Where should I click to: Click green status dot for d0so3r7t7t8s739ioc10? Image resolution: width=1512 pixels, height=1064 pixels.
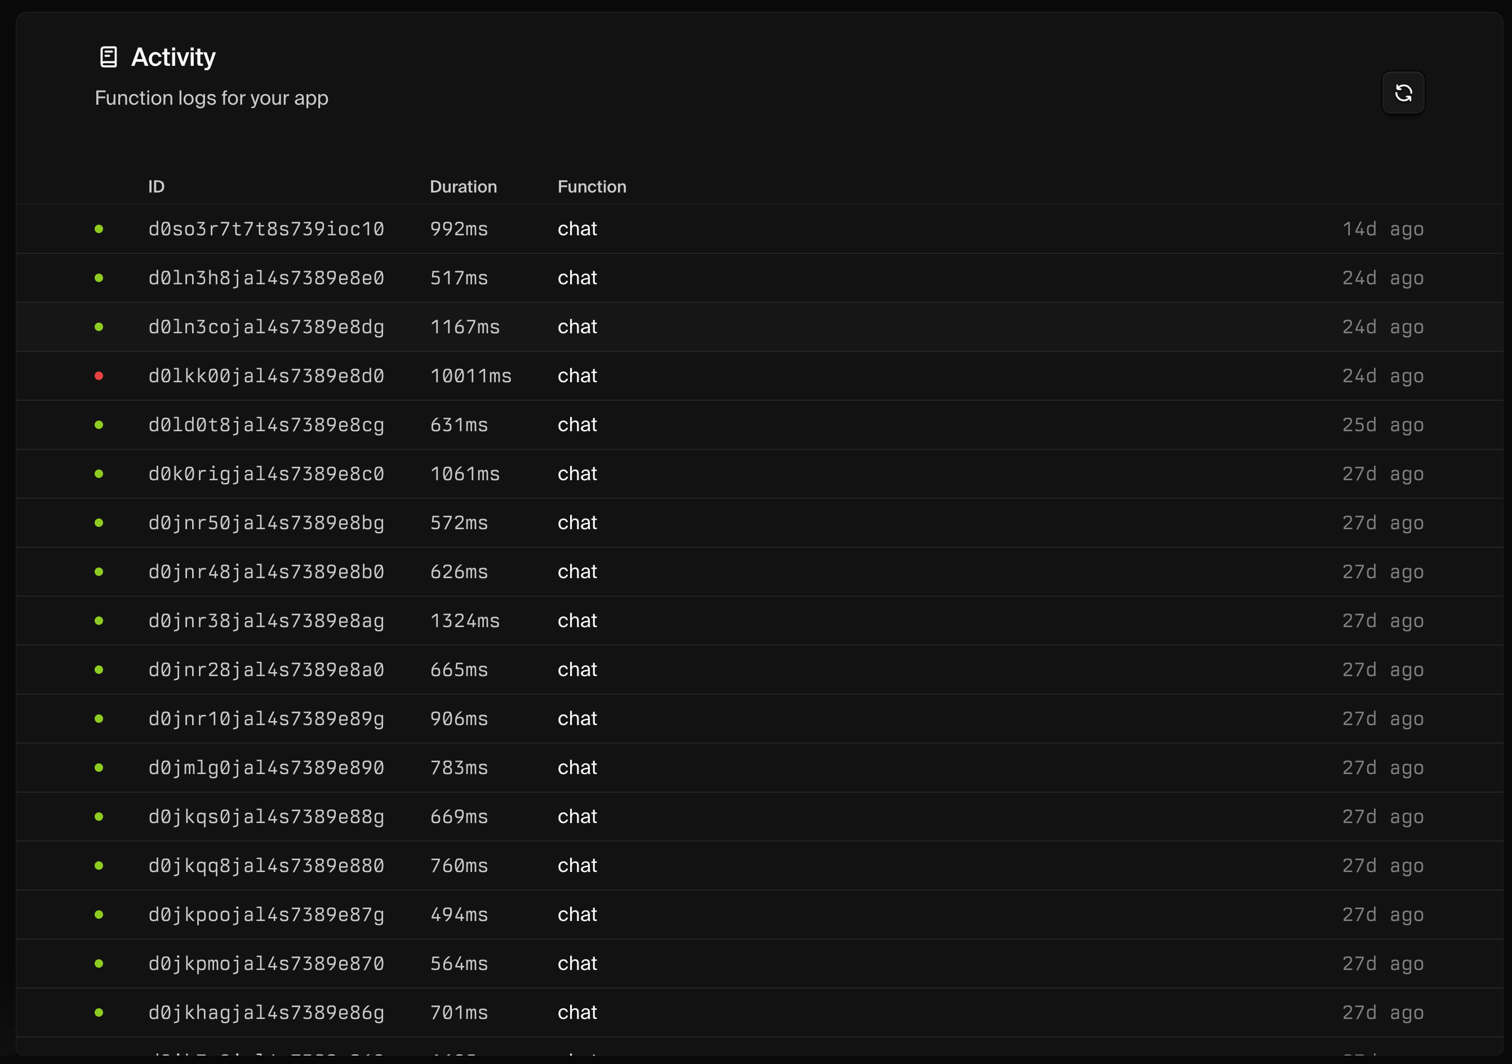[99, 229]
